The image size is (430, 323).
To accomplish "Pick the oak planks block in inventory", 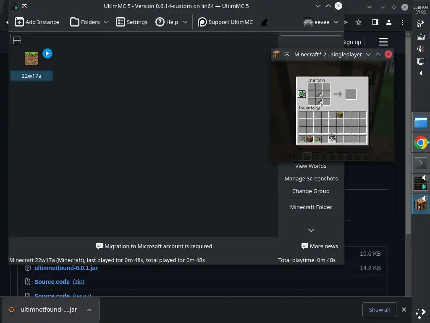I will pyautogui.click(x=340, y=115).
